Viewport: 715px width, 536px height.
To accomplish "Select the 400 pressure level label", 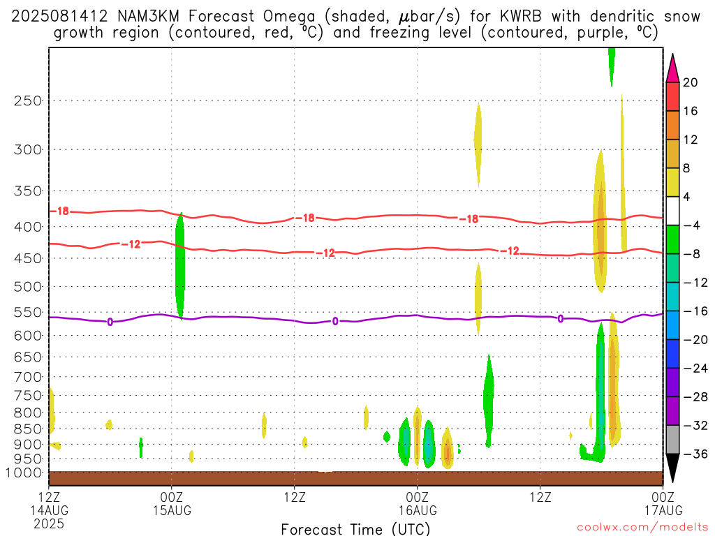I will (x=28, y=227).
